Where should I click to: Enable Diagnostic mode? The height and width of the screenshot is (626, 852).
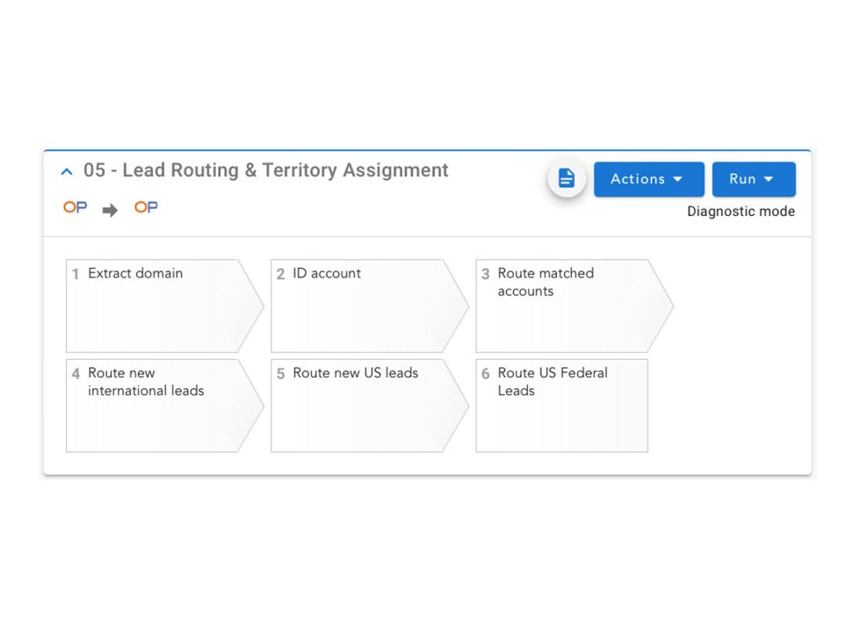(740, 212)
